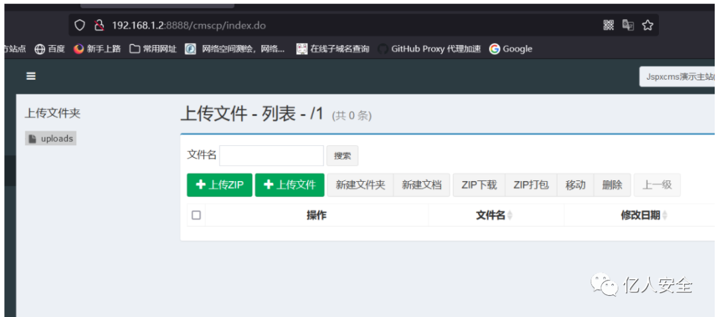The height and width of the screenshot is (317, 716).
Task: Open the 百度 bookmark
Action: tap(50, 49)
